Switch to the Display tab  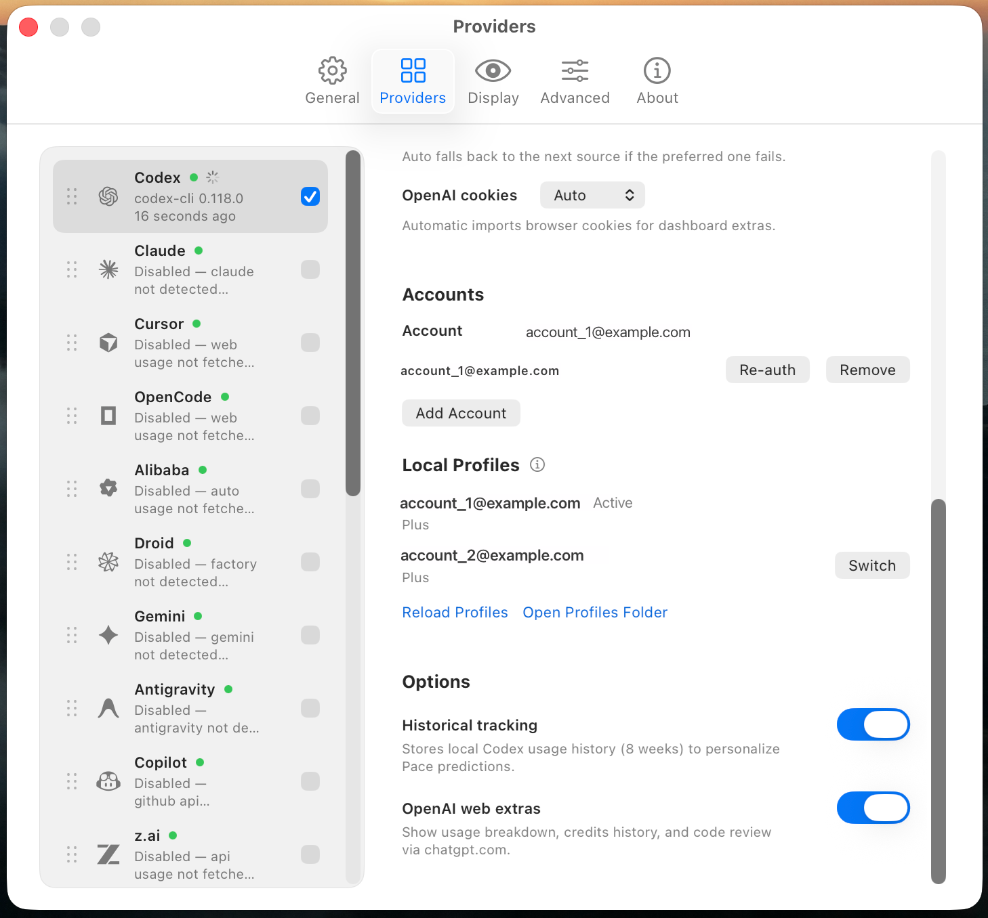click(493, 81)
